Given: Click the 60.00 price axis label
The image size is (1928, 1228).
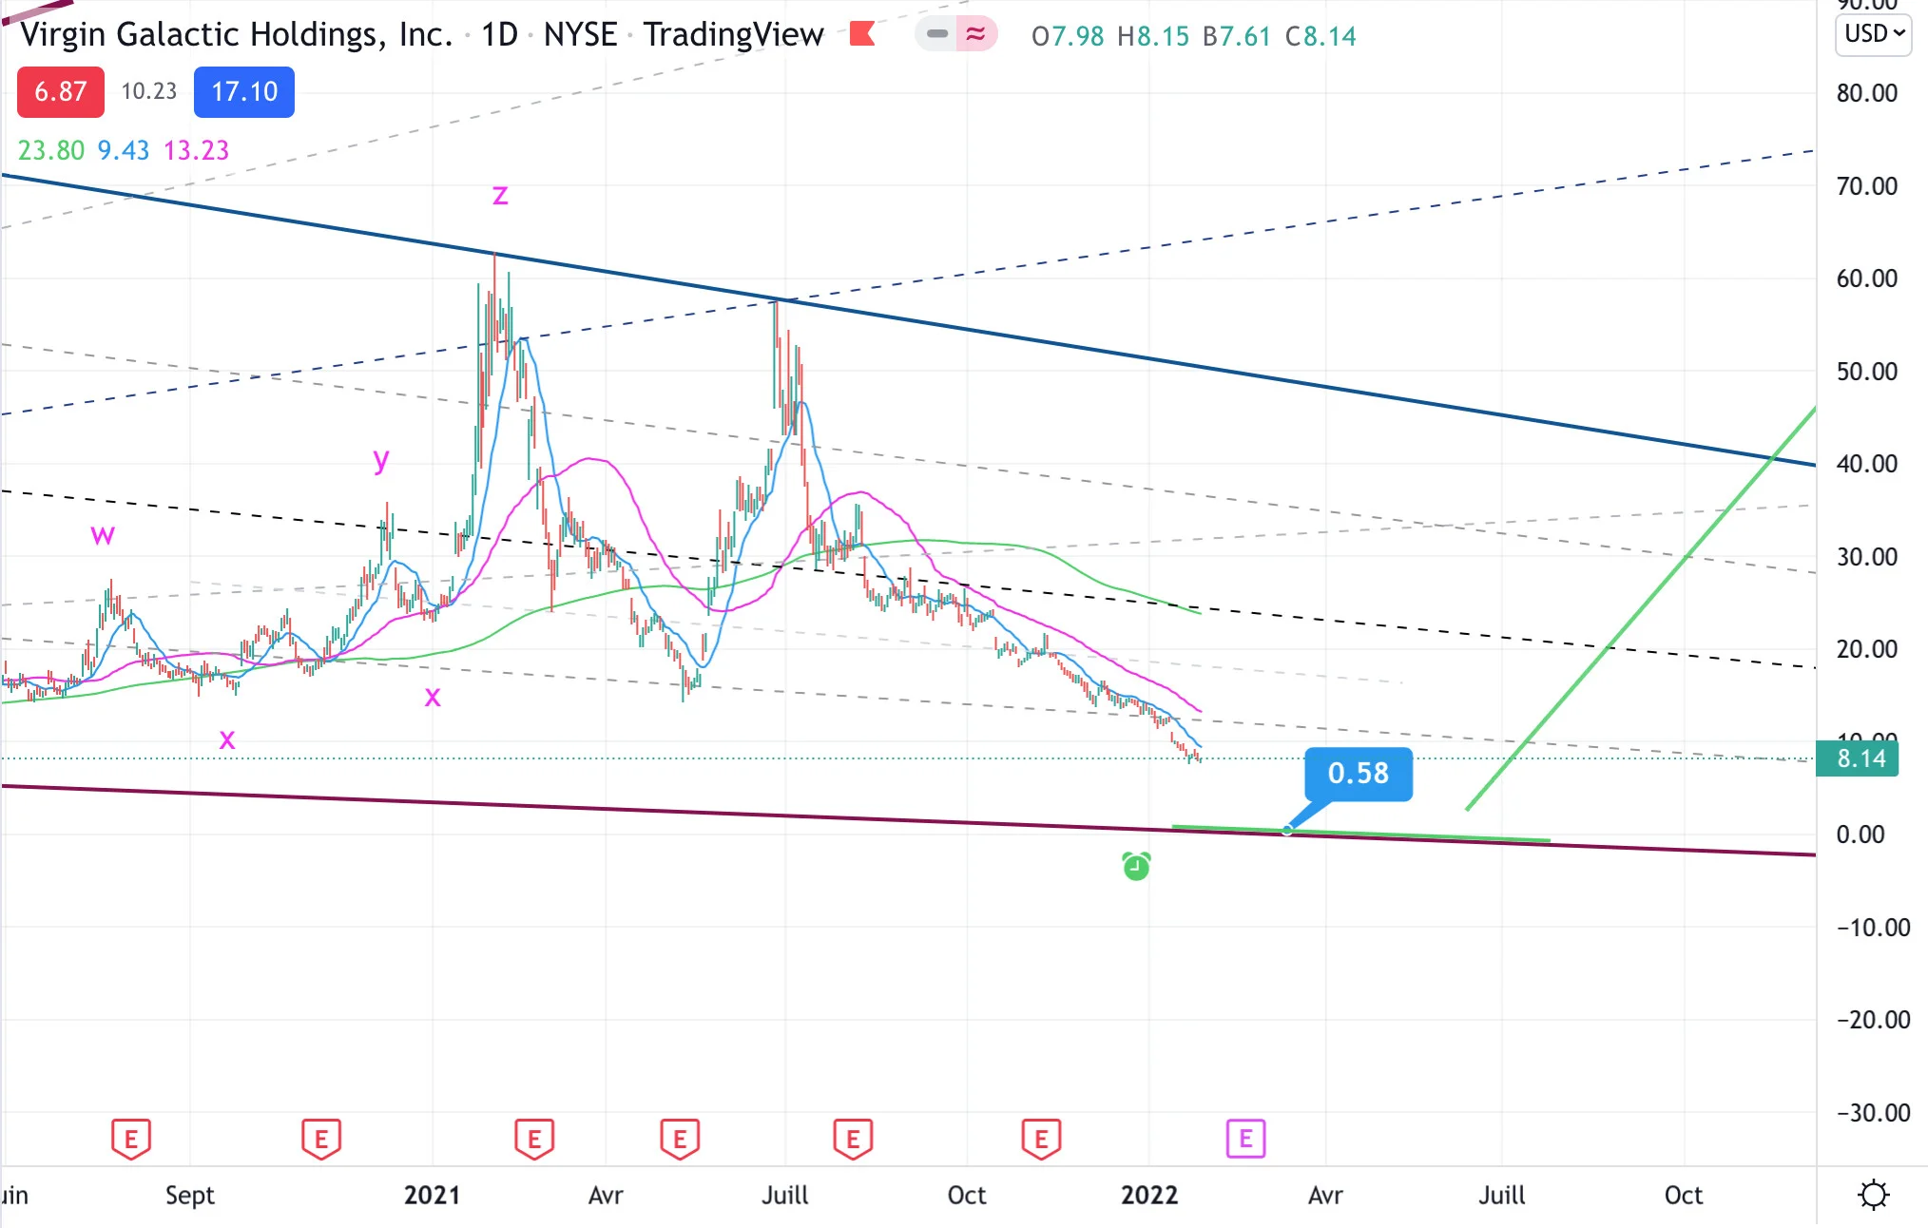Looking at the screenshot, I should point(1867,278).
